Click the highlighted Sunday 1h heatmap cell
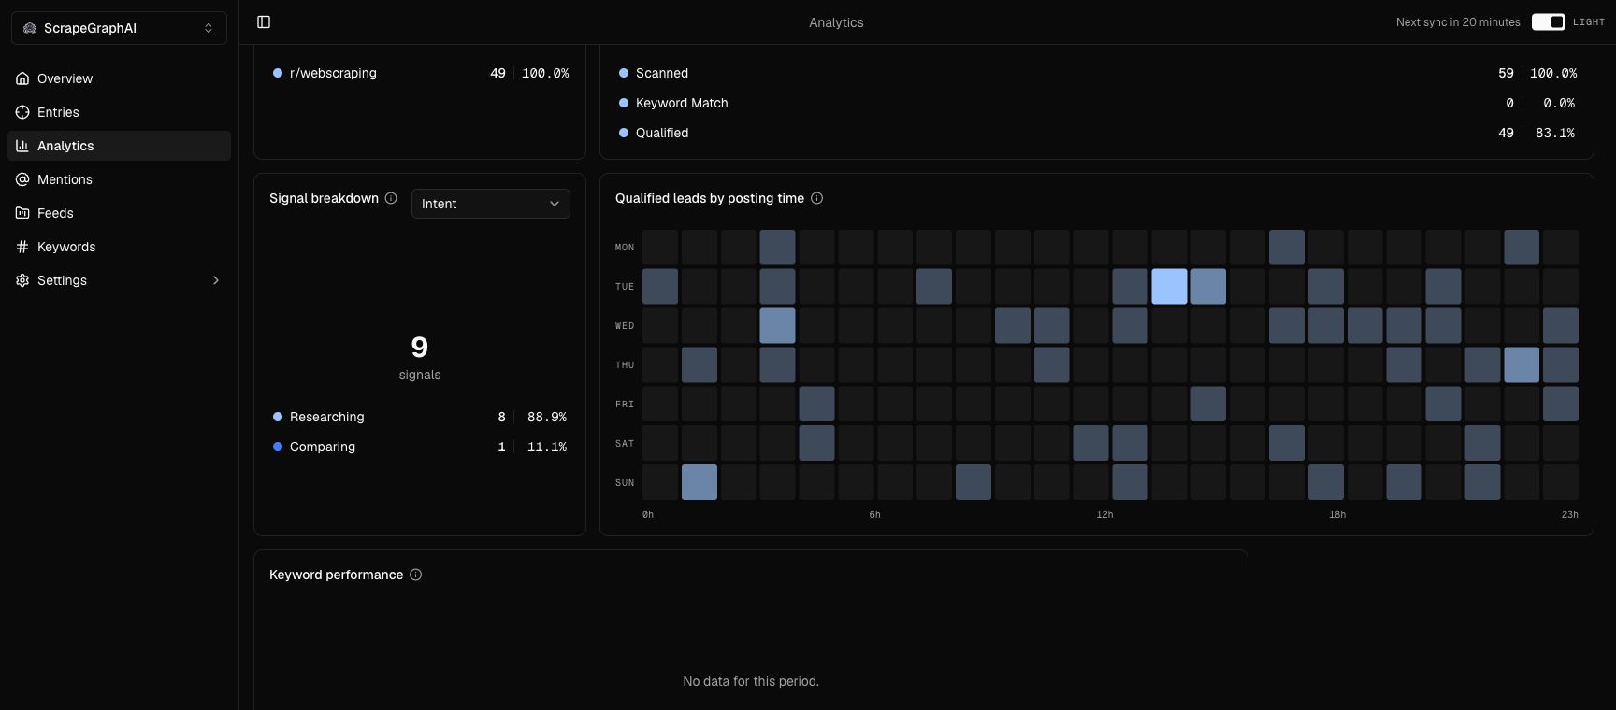This screenshot has width=1616, height=710. (700, 482)
